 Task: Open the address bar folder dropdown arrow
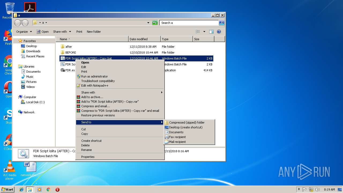46,23
